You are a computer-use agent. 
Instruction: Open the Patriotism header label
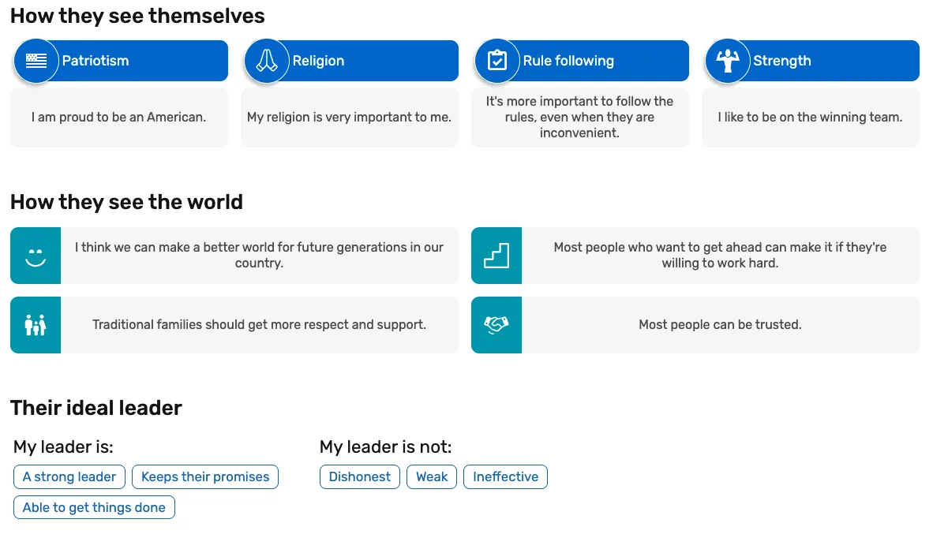96,61
